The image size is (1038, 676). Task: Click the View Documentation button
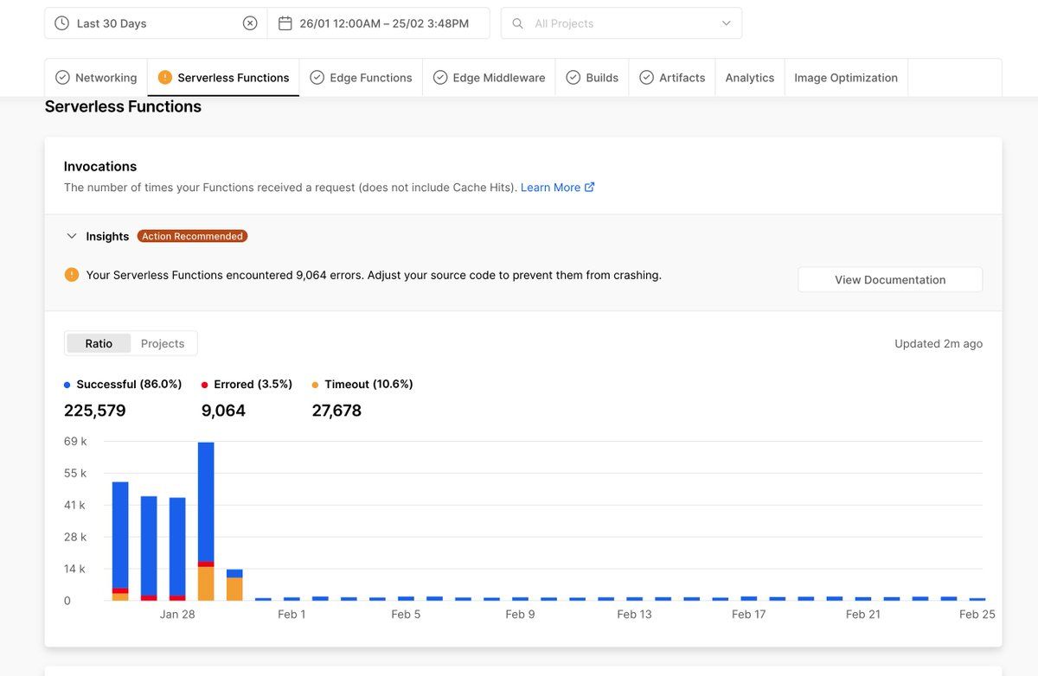(890, 279)
